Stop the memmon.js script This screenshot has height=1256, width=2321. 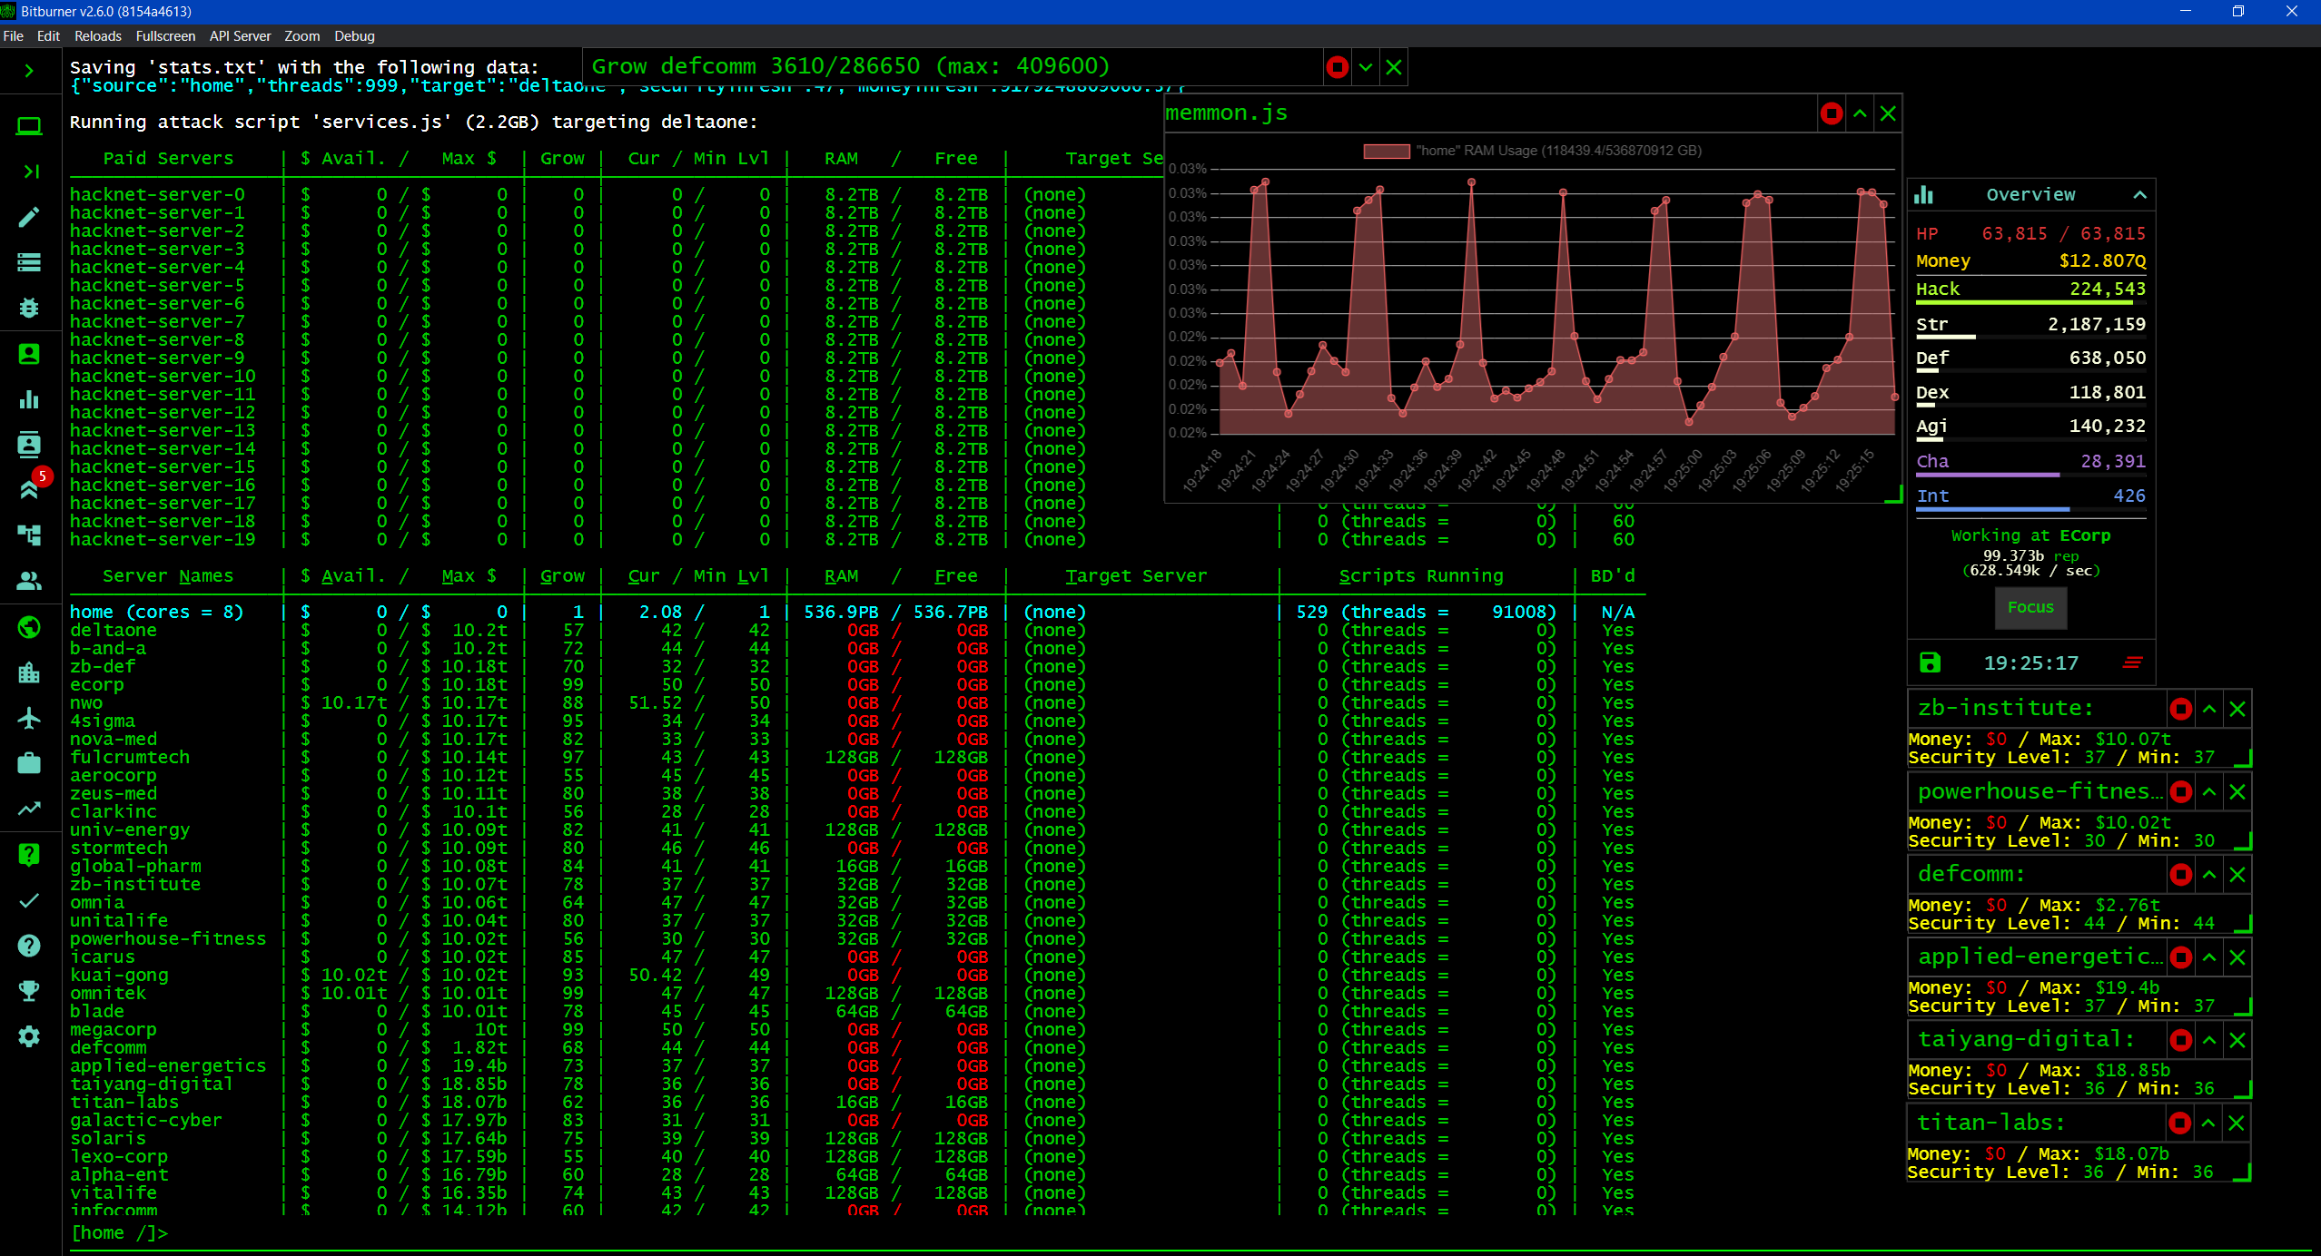click(x=1831, y=113)
